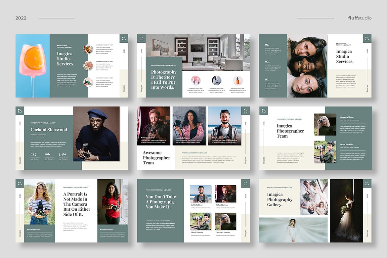387x258 pixels.
Task: Click frame logo icon on wedding gallery slide
Action: click(367, 184)
